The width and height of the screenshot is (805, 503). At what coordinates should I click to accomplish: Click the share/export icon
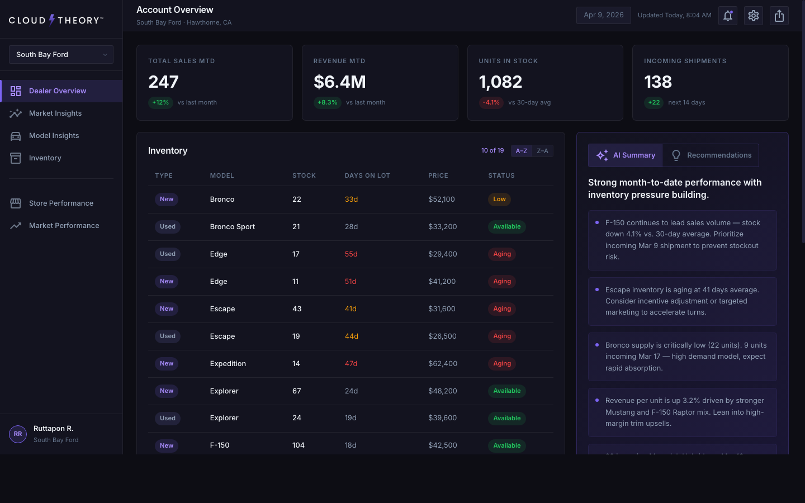coord(779,16)
